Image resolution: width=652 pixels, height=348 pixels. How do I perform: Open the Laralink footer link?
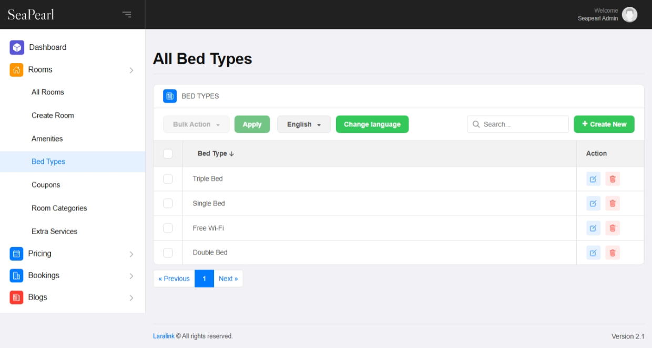164,336
